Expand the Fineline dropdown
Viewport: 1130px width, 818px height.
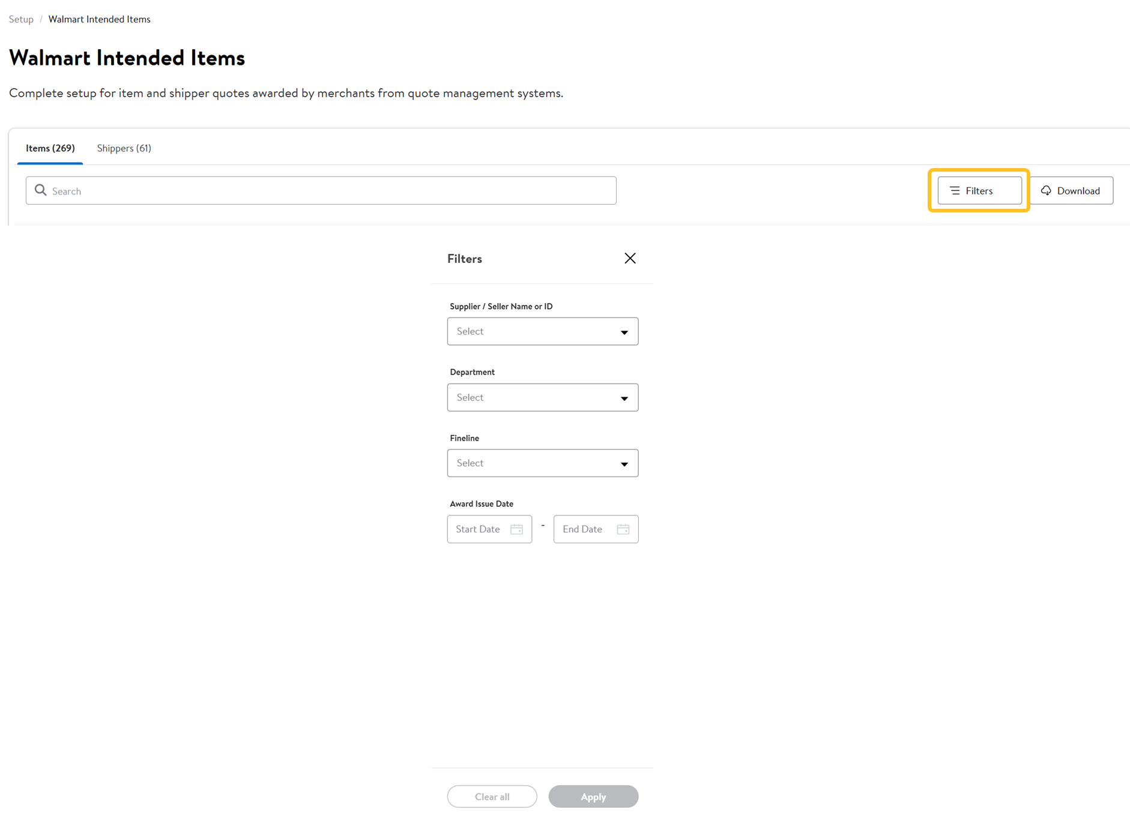[x=542, y=463]
